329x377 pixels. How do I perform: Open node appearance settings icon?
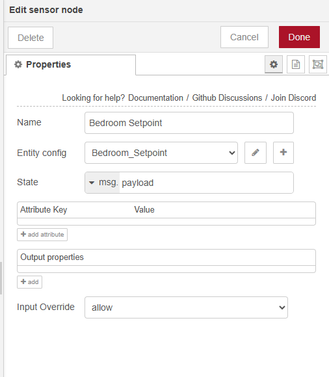pos(318,64)
